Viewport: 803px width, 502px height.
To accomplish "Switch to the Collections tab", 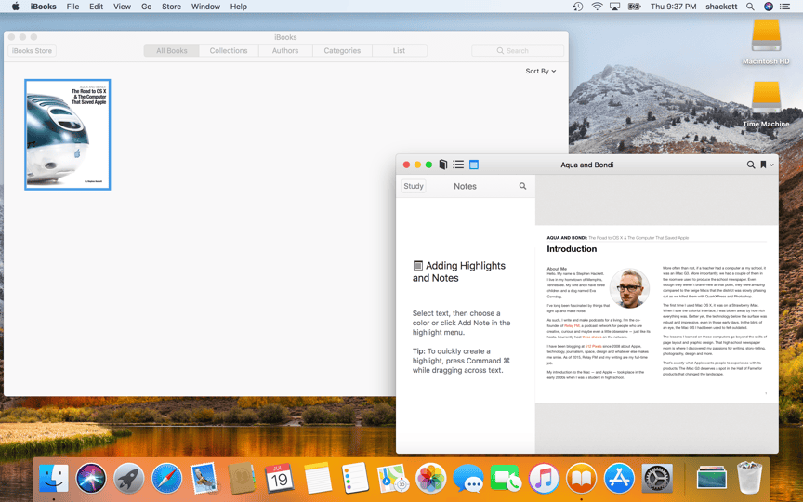I will [229, 51].
